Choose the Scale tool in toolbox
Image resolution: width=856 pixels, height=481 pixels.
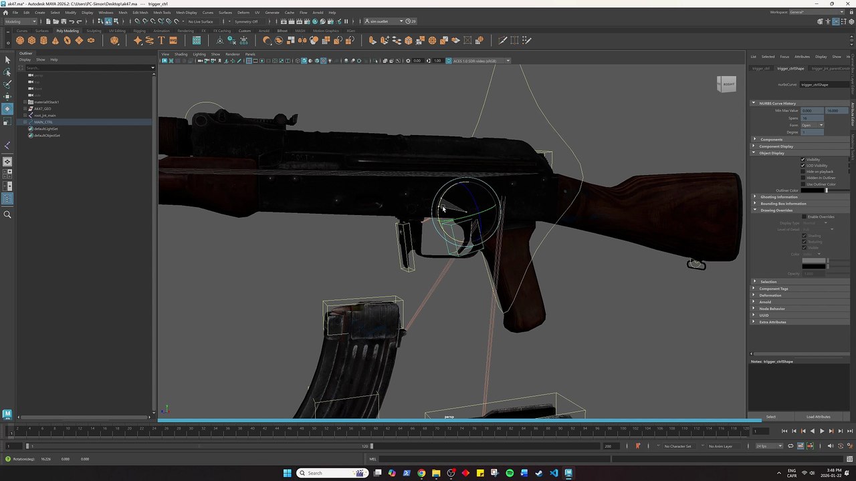(x=7, y=122)
